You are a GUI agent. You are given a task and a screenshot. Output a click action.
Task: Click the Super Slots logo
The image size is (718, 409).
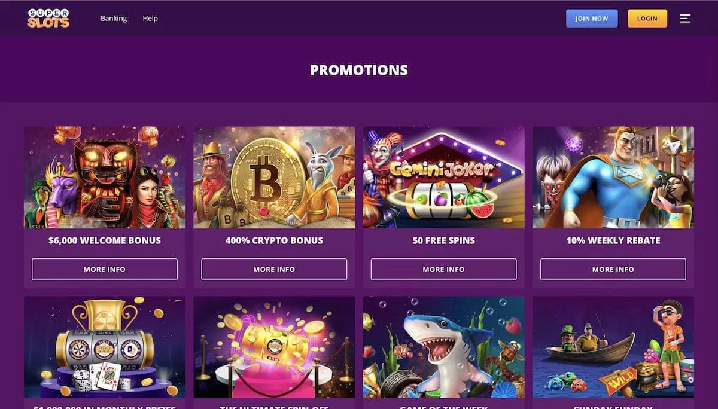coord(48,18)
